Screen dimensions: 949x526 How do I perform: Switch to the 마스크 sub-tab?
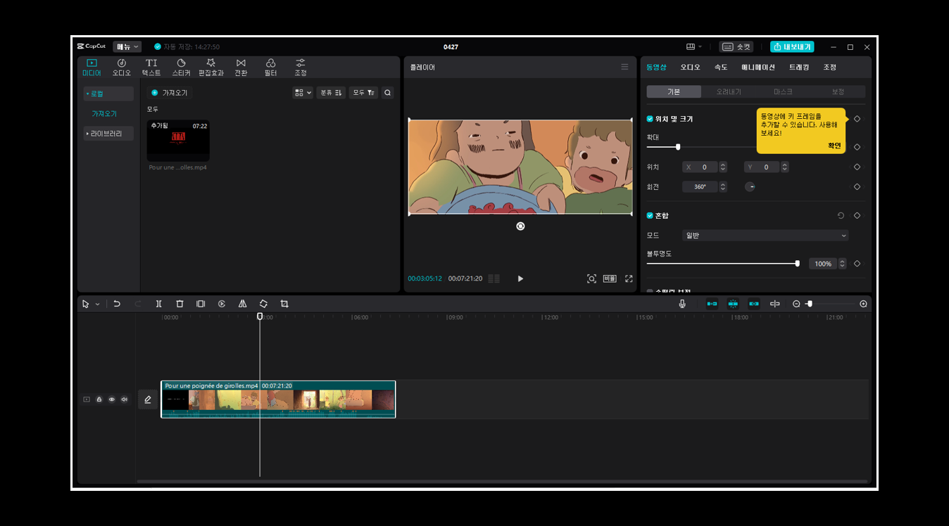[x=783, y=91]
